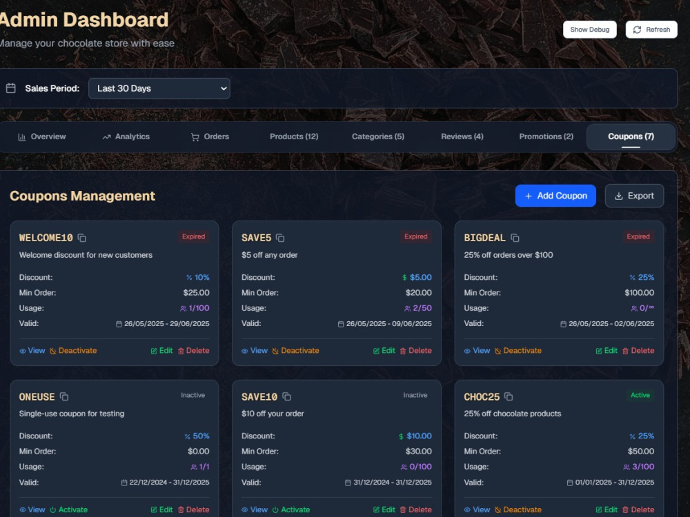Screen dimensions: 690x517
Task: View the ONEUSE coupon details
Action: coord(32,509)
